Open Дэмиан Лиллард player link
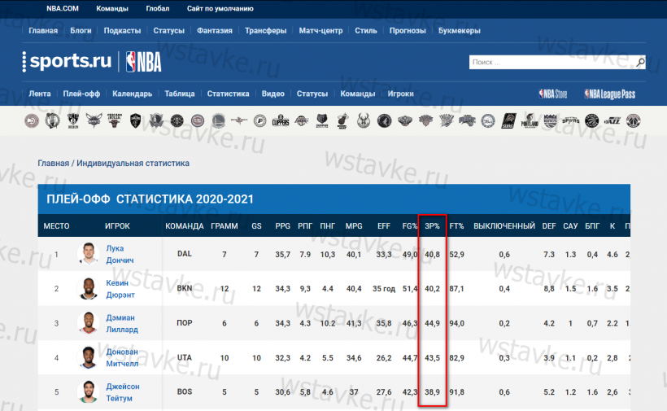 click(122, 323)
